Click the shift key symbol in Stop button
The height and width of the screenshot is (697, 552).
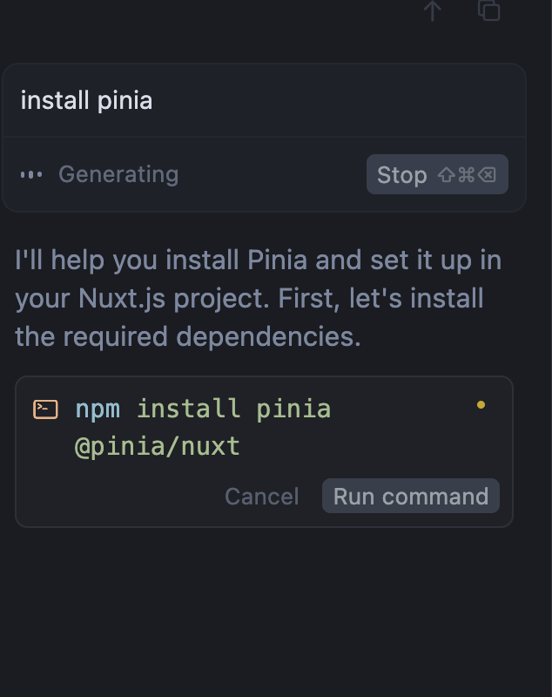[x=446, y=175]
